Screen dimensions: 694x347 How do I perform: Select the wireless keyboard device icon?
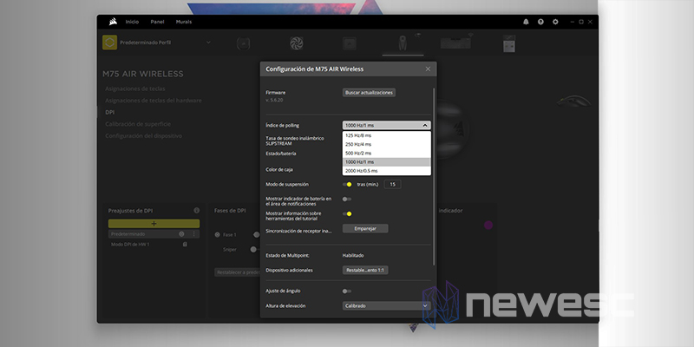(x=455, y=43)
